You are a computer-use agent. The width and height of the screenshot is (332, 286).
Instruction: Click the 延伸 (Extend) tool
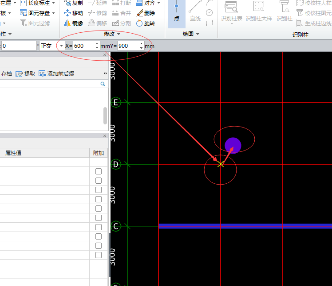pyautogui.click(x=97, y=3)
